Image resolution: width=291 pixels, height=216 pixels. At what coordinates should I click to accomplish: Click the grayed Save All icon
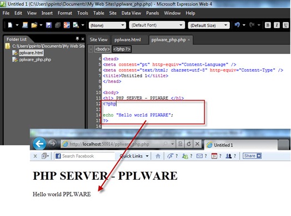(58, 25)
